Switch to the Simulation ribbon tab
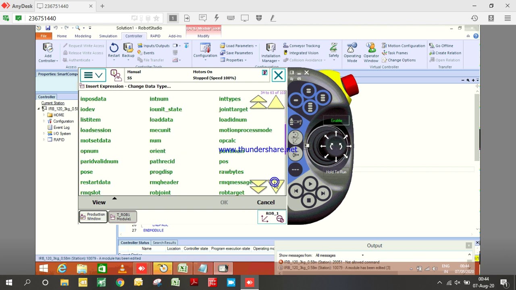 (108, 36)
